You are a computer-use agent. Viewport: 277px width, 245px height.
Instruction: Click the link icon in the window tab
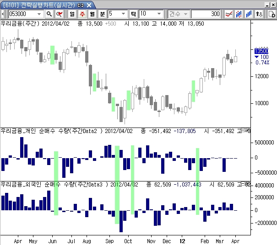81,5
